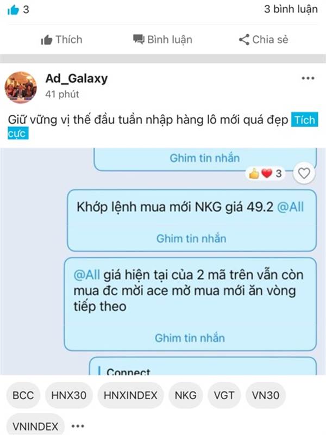The width and height of the screenshot is (326, 435).
Task: Open the Bình luận comment icon
Action: tap(139, 40)
